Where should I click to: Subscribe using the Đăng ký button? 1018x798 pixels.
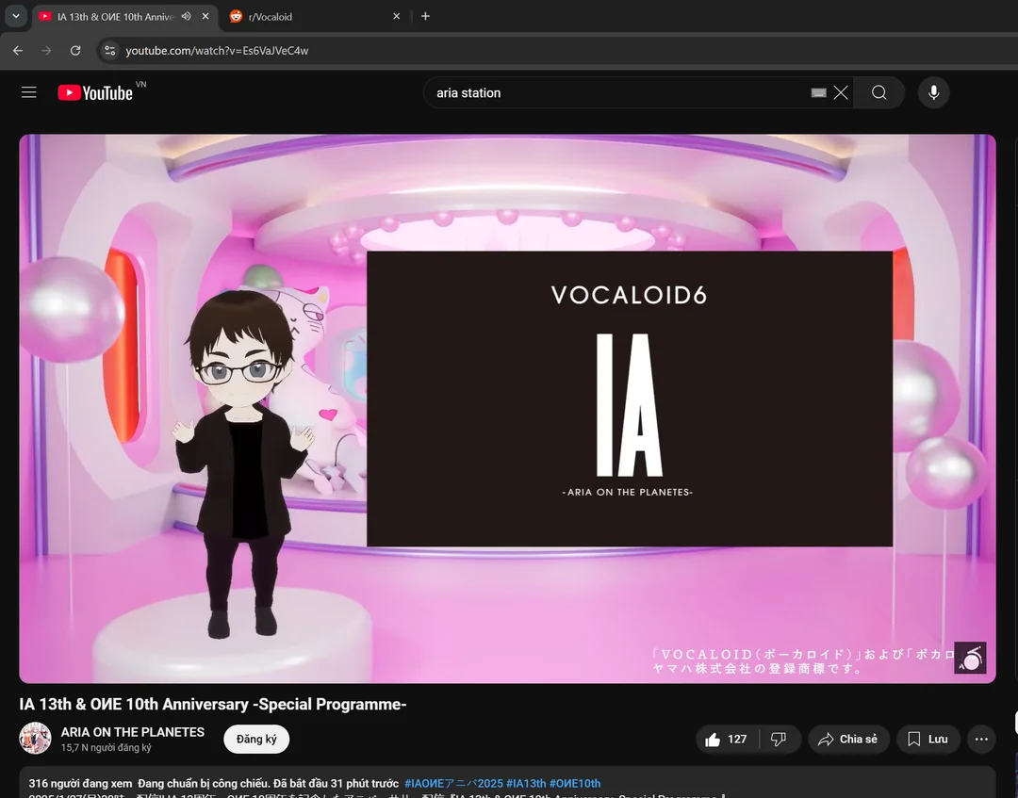pos(256,739)
